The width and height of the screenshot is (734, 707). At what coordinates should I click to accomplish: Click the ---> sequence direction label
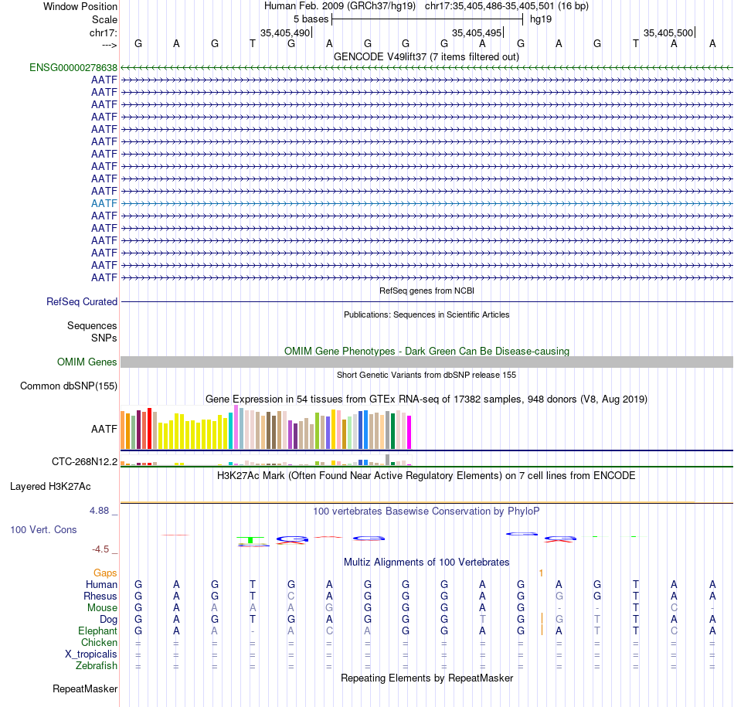(x=109, y=45)
